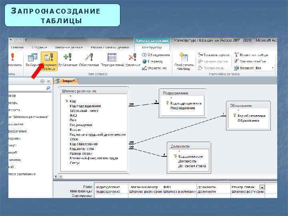Select the Статус field
This screenshot has height=216, width=288.
[x=74, y=163]
